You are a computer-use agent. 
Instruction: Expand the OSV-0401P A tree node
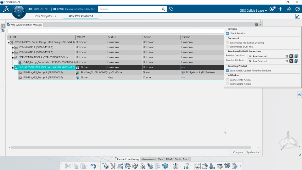(x=13, y=48)
